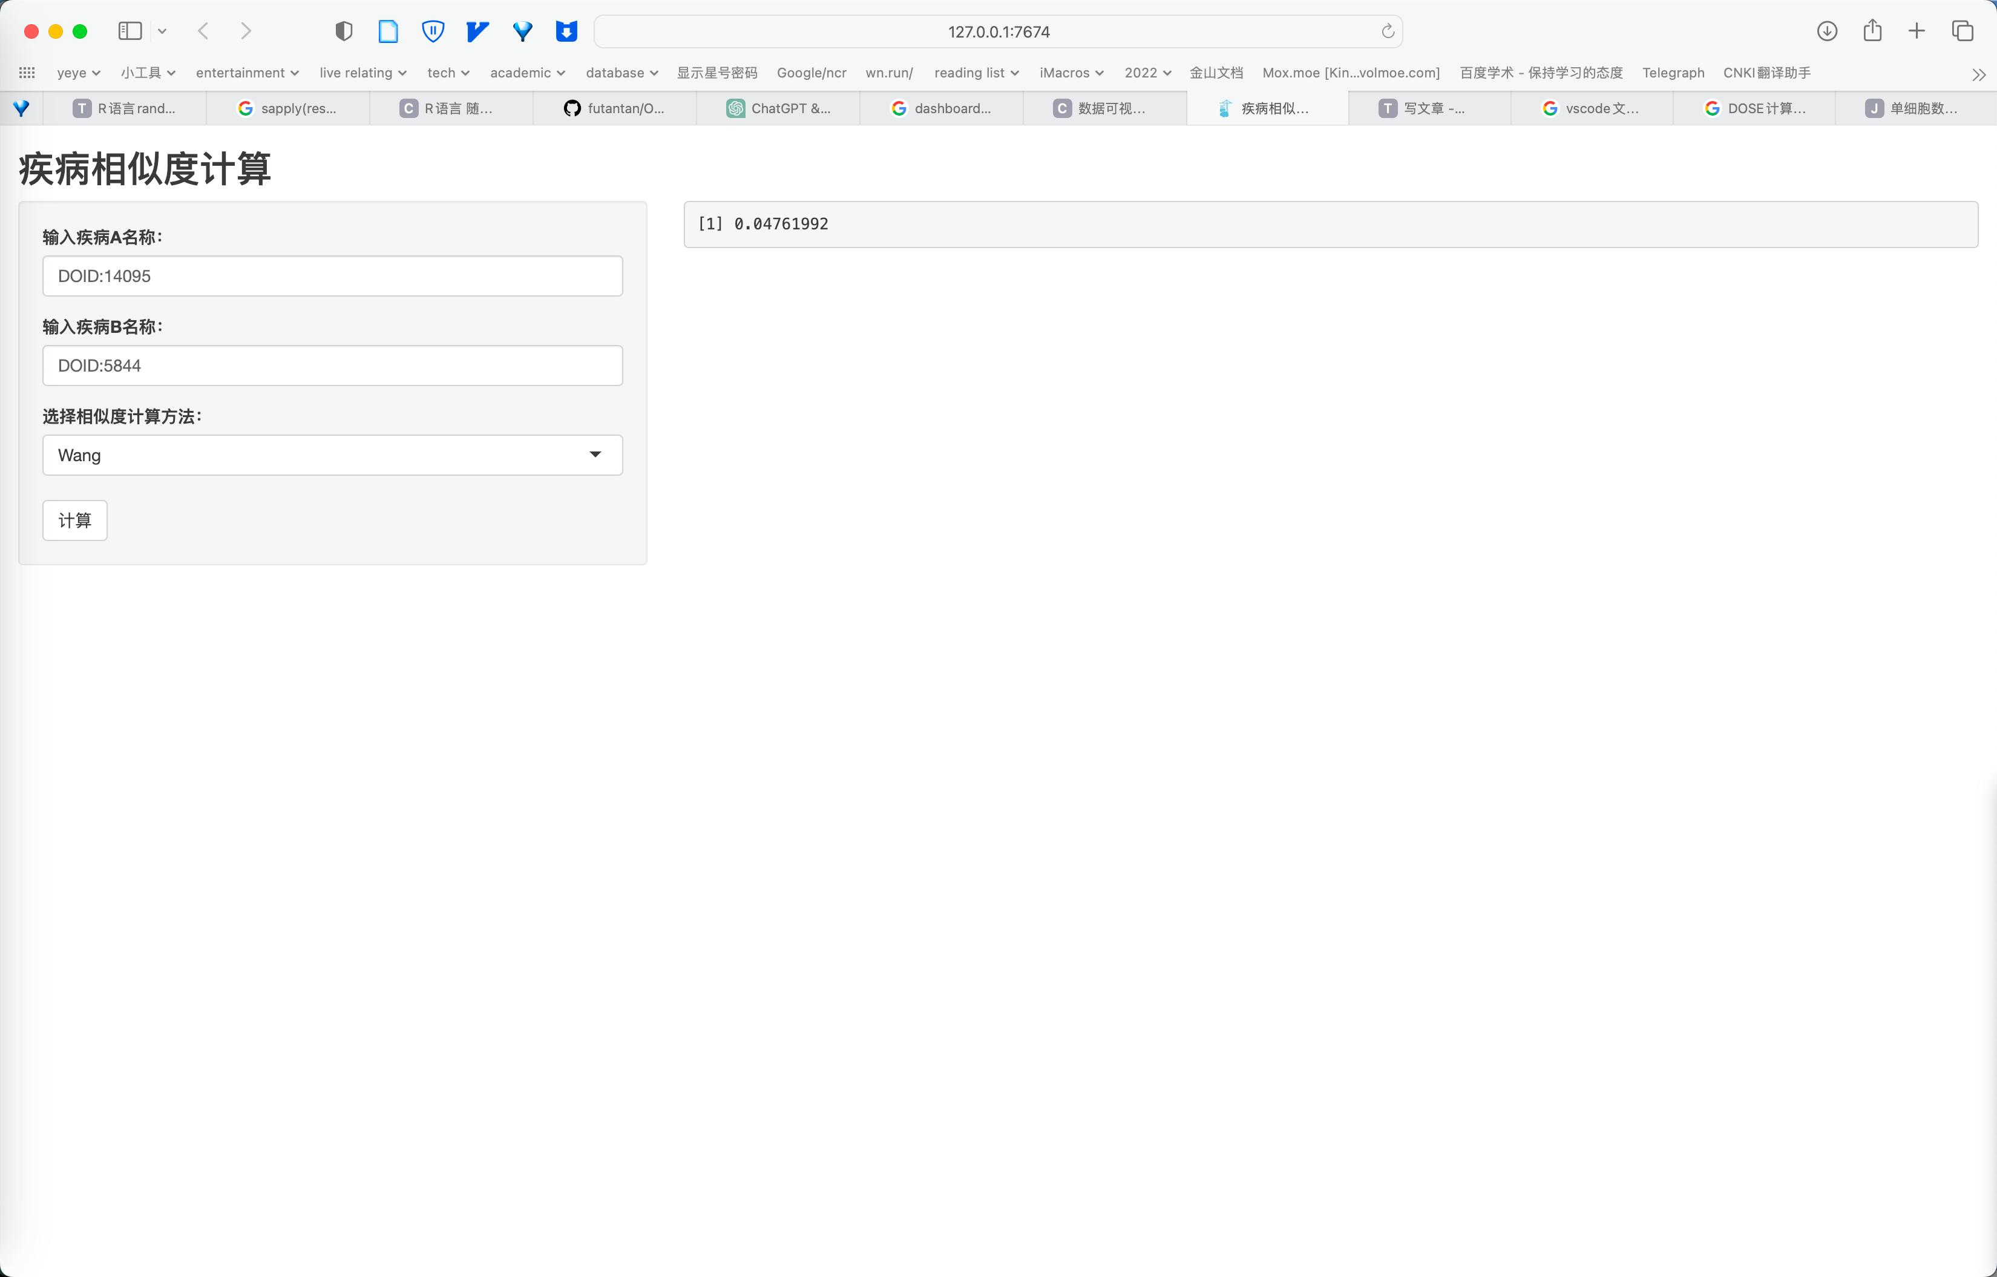Click the Safari sidebar toggle icon
Screen dimensions: 1997x1277
130,31
